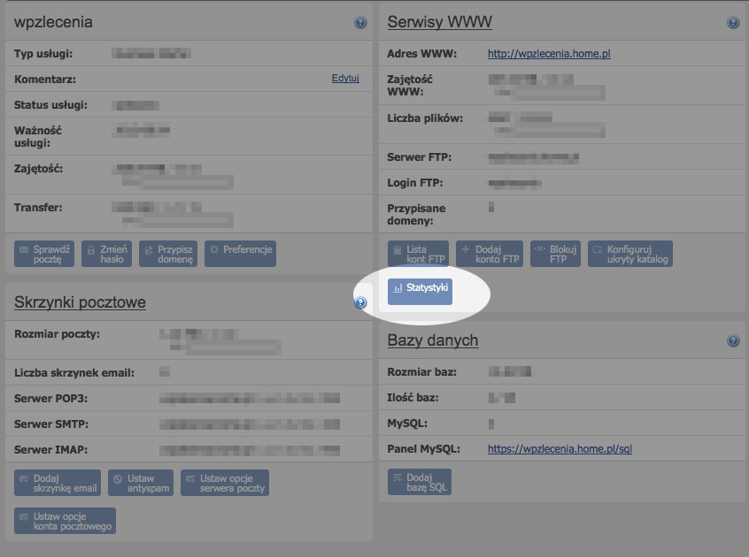Click the Edytuj link next to Komentarz
Image resolution: width=749 pixels, height=557 pixels.
345,78
